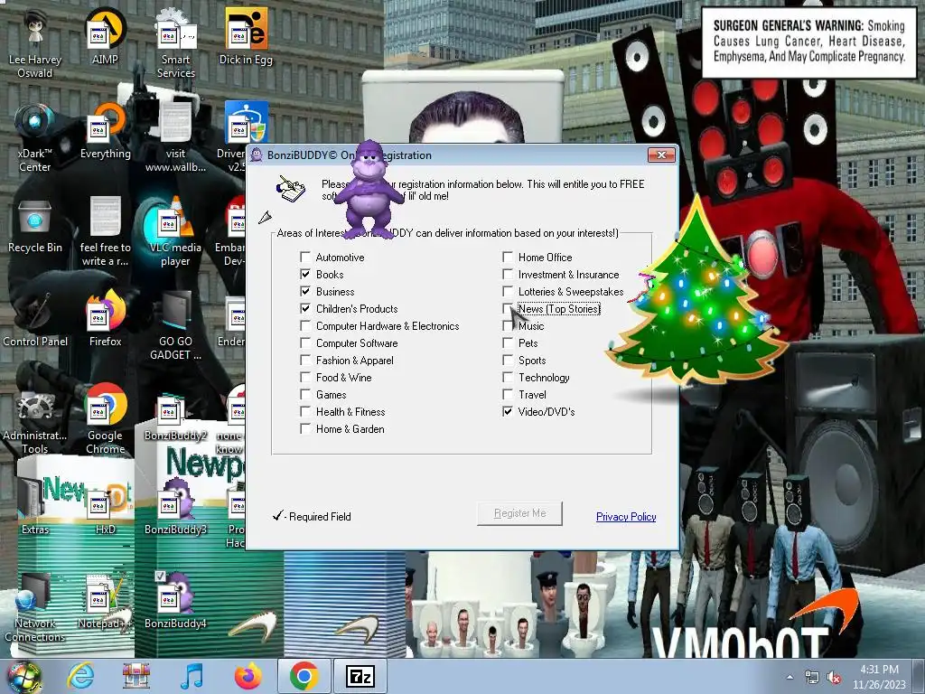Open the Firefox desktop shortcut

point(105,319)
